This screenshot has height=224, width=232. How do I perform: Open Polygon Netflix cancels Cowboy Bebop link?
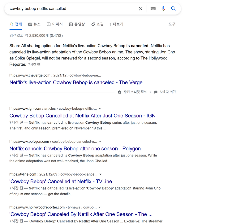click(75, 148)
